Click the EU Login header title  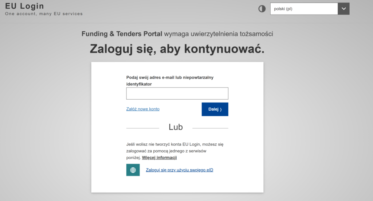tap(24, 6)
